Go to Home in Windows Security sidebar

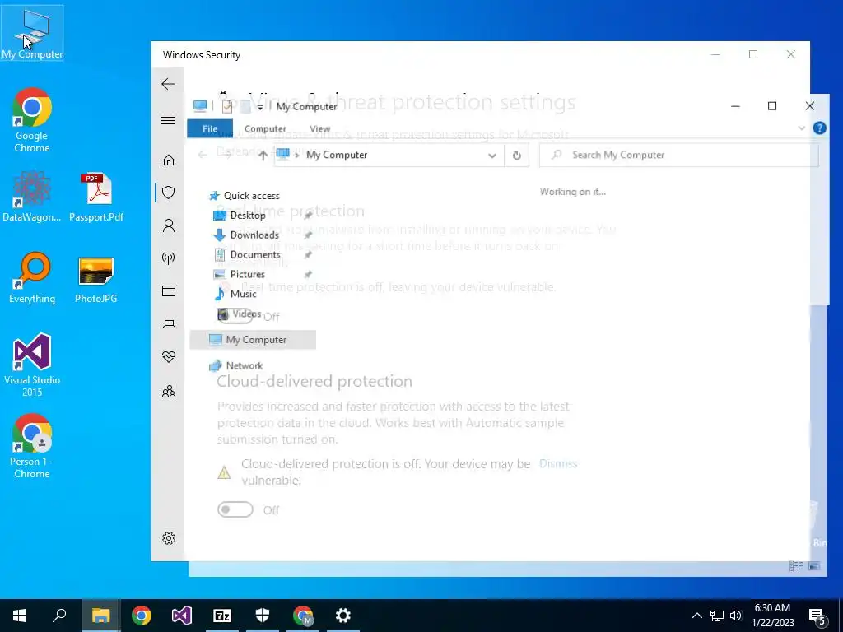tap(169, 160)
